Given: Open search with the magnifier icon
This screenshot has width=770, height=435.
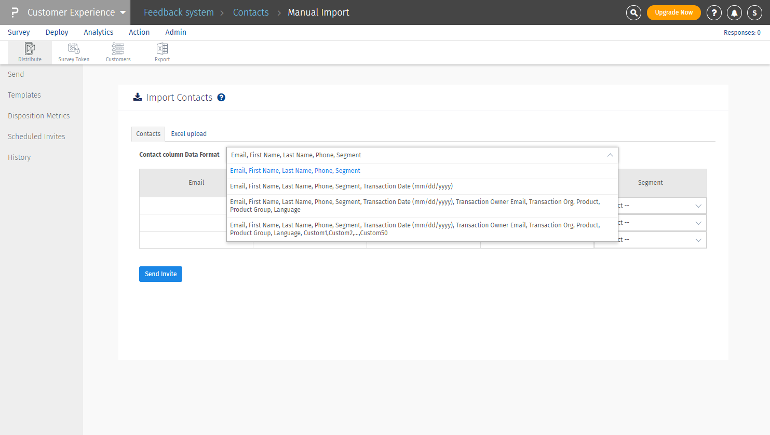Looking at the screenshot, I should [x=633, y=12].
